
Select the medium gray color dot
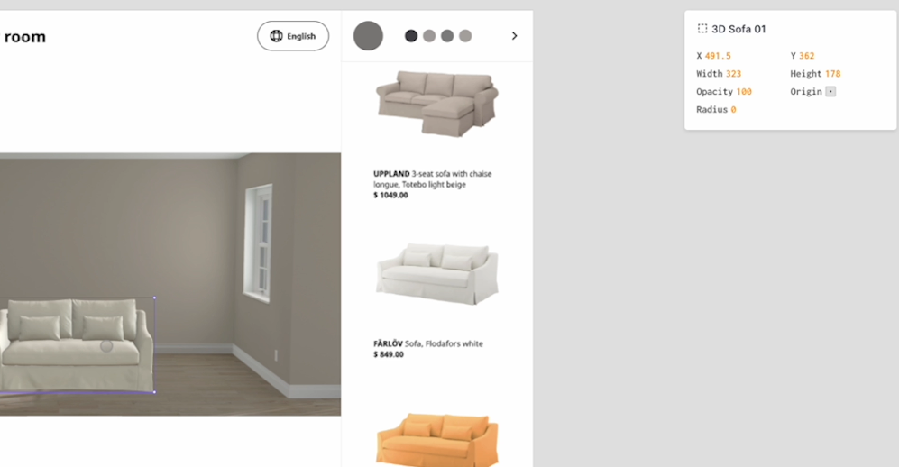(447, 36)
